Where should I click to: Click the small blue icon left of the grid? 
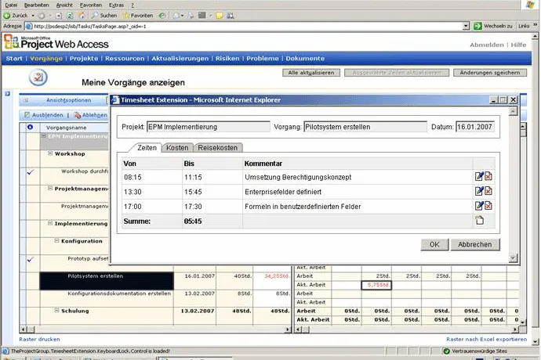coord(8,94)
